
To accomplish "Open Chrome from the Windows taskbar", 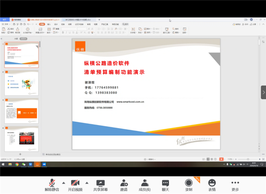I will point(17,164).
